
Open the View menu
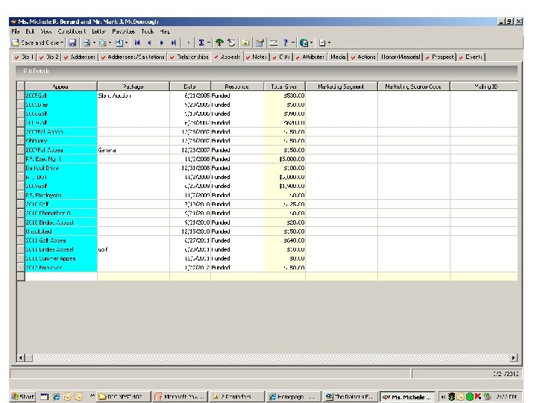click(x=46, y=31)
